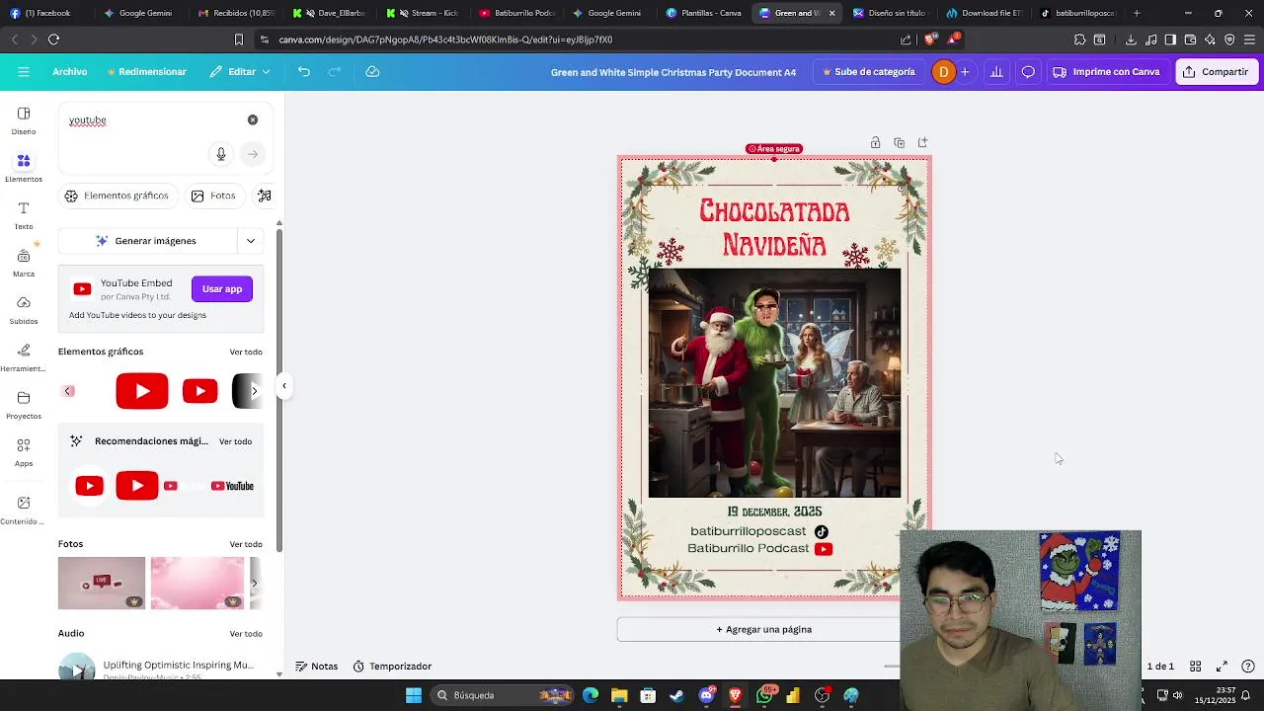The height and width of the screenshot is (711, 1264).
Task: Open the Diseño sidebar panel
Action: pos(24,120)
